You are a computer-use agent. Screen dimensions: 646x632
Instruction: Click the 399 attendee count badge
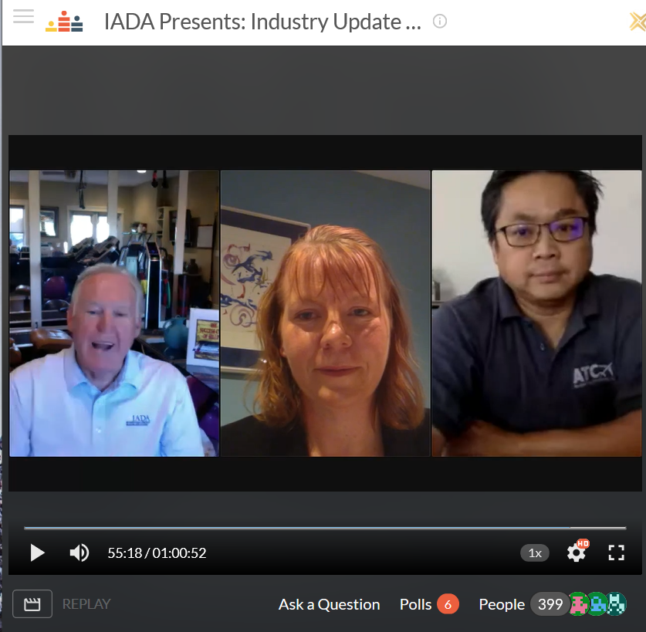(550, 604)
